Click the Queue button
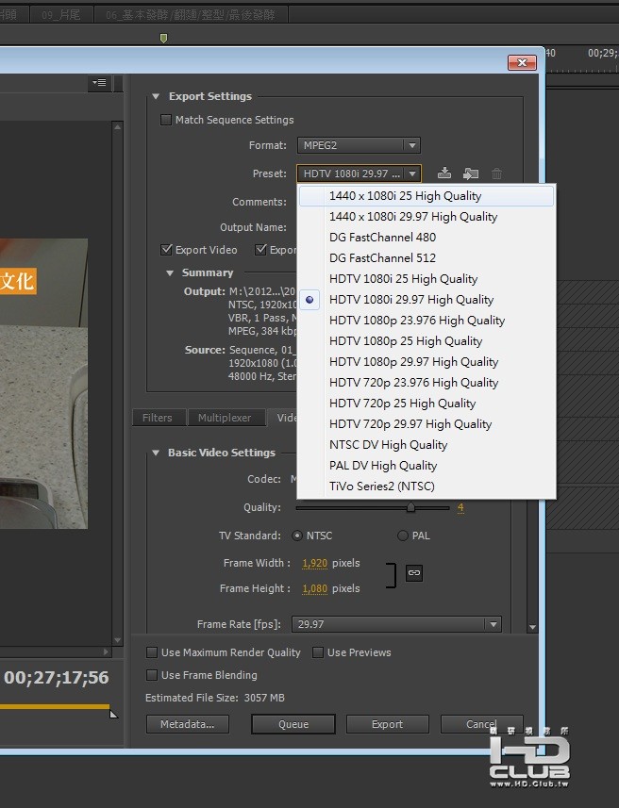The width and height of the screenshot is (619, 808). [x=293, y=724]
